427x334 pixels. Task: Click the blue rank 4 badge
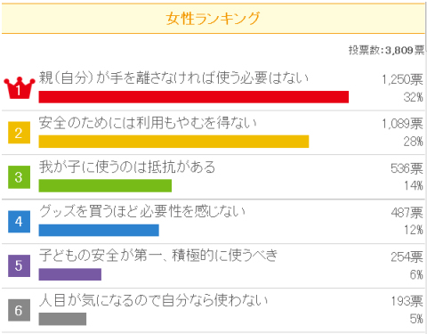coord(19,222)
